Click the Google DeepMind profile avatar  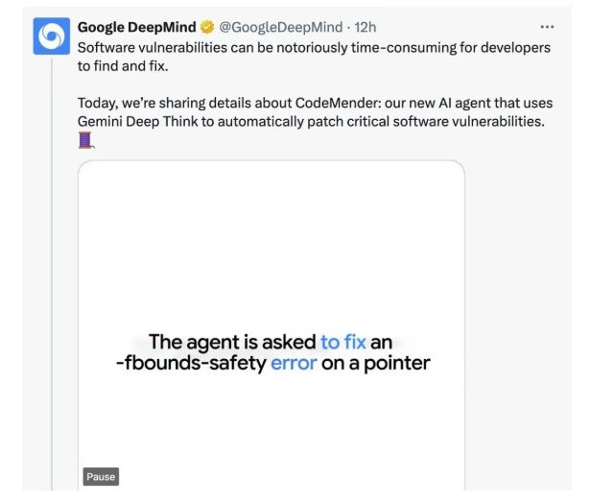[50, 36]
